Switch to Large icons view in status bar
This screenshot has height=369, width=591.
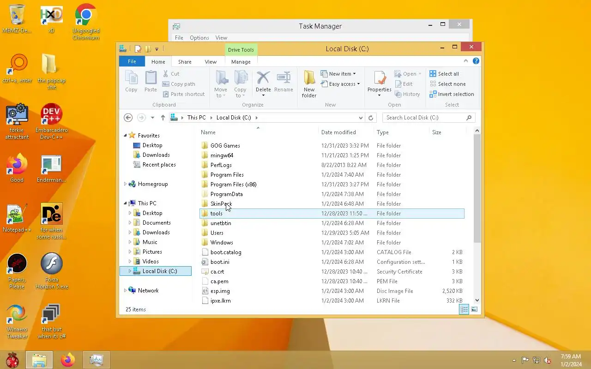pos(474,309)
